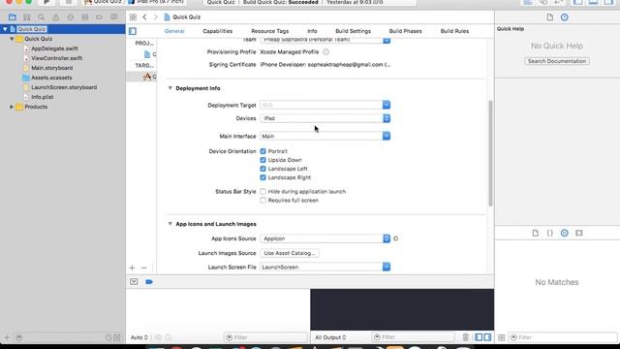The width and height of the screenshot is (620, 349).
Task: Open the Symbol navigator icon
Action: point(27,17)
